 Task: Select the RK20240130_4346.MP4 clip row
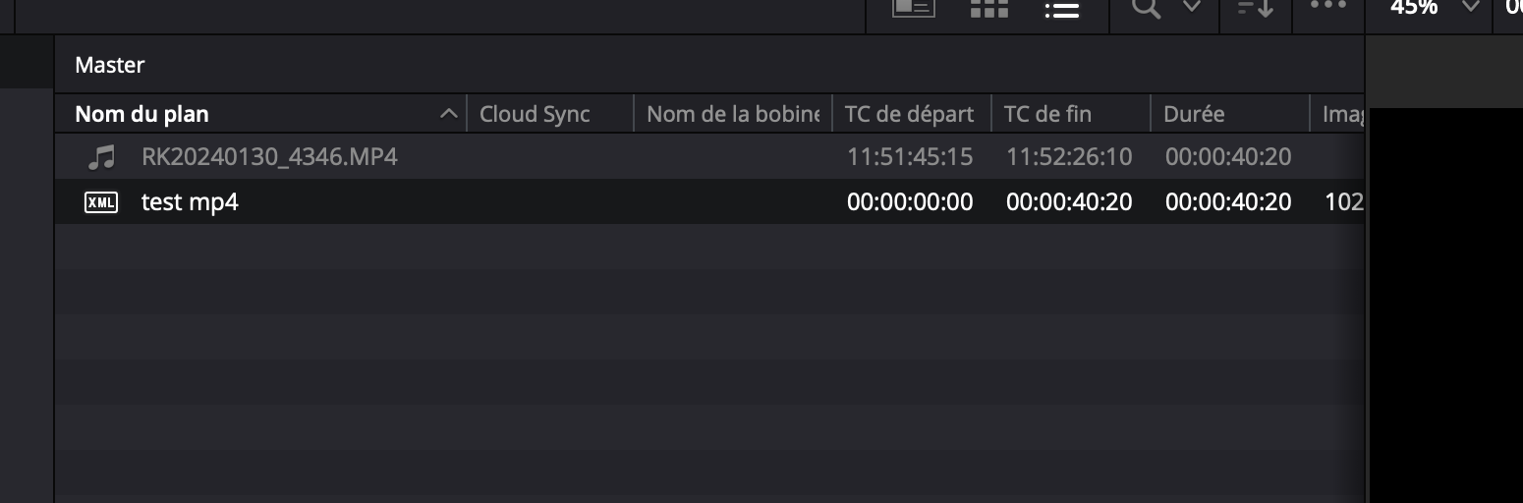(x=709, y=156)
